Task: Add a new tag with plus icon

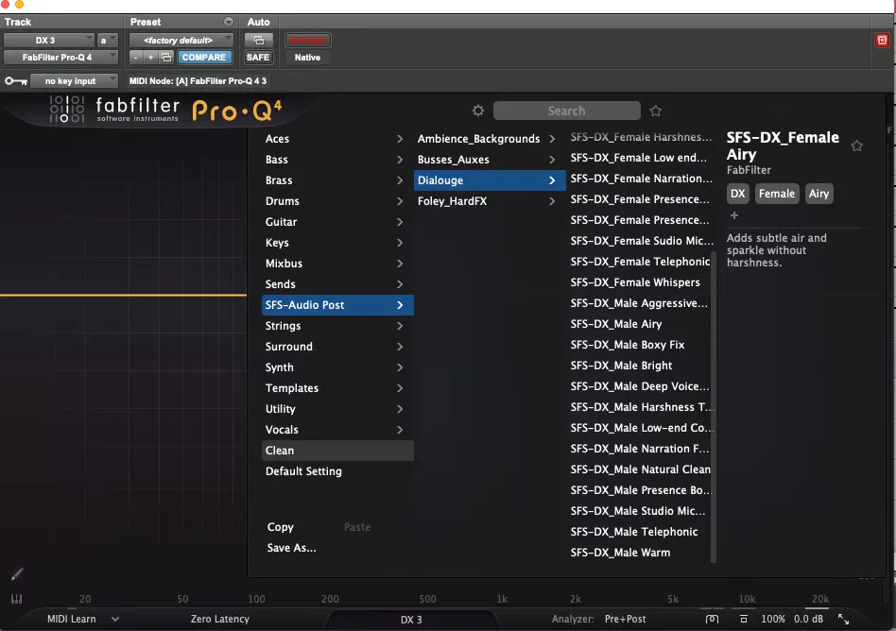Action: coord(734,215)
